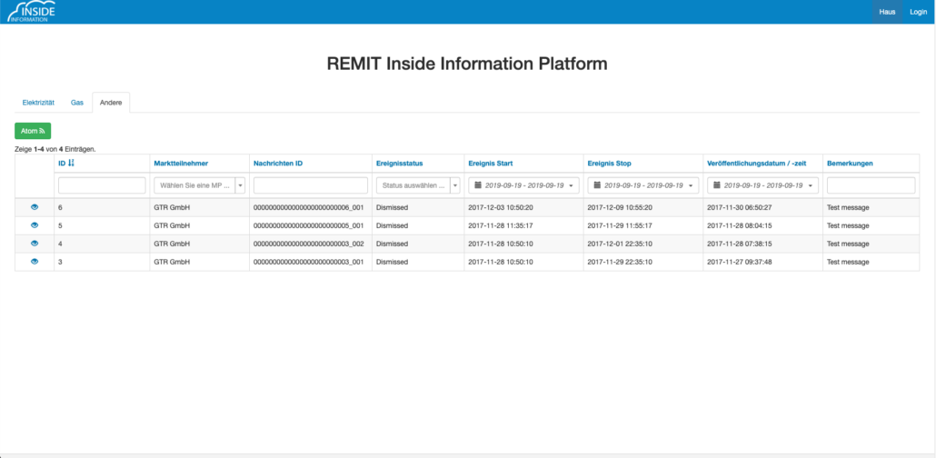Open eye icon for entry ID 5

[x=35, y=225]
